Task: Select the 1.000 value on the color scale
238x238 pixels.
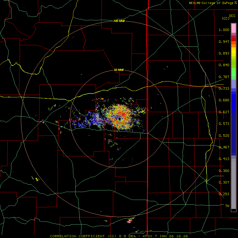Action: click(x=224, y=30)
